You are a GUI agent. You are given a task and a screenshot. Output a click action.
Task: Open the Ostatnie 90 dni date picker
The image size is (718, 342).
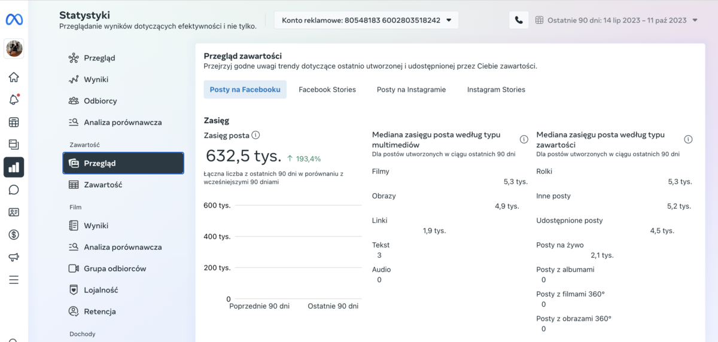pyautogui.click(x=616, y=20)
